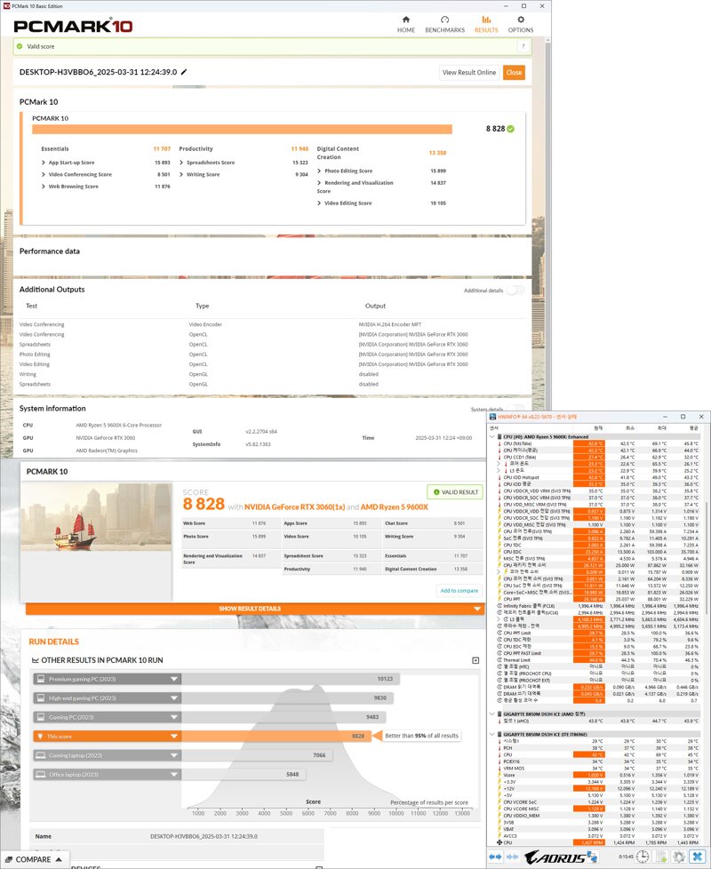Open the Office laptop (2023) dropdown
This screenshot has height=869, width=711.
click(174, 775)
